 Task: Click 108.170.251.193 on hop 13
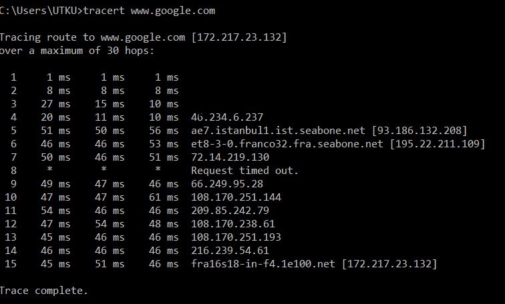(x=236, y=237)
